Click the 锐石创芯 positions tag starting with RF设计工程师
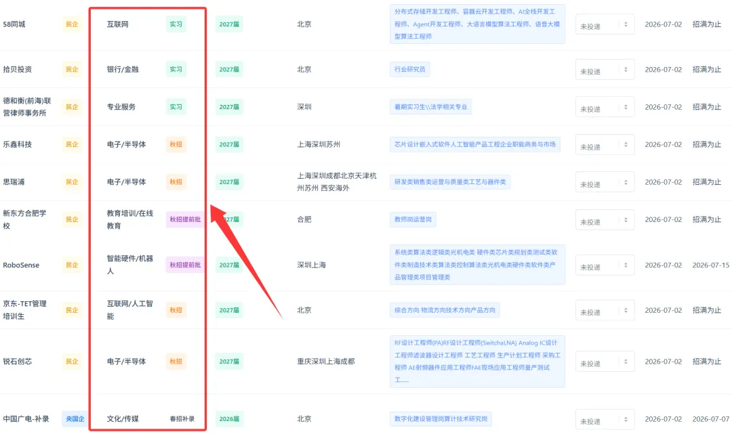This screenshot has width=732, height=436. (x=478, y=362)
